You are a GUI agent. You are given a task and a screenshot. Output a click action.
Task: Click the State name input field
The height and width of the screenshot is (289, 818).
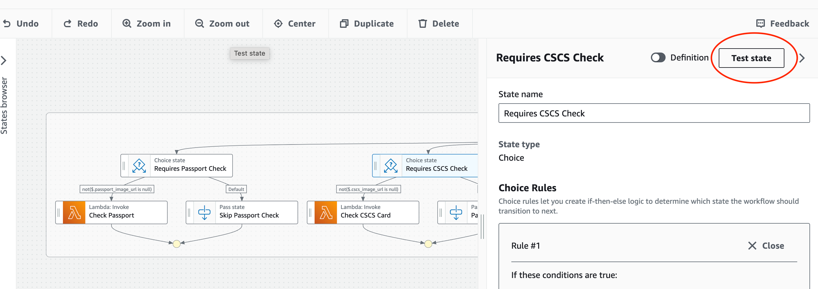(654, 113)
